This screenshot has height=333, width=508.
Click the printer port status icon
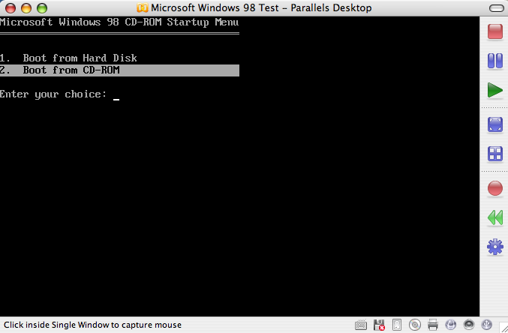[x=433, y=325]
